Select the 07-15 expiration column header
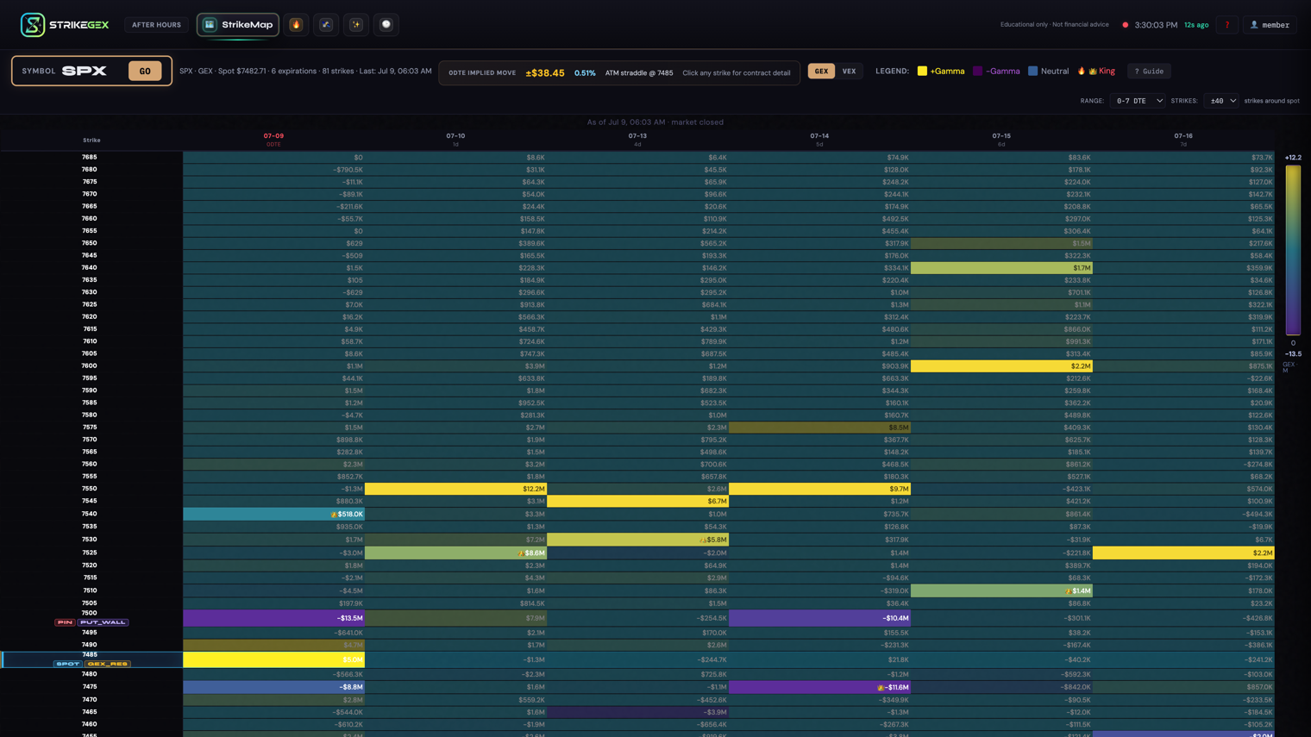This screenshot has height=737, width=1311. (x=1001, y=139)
